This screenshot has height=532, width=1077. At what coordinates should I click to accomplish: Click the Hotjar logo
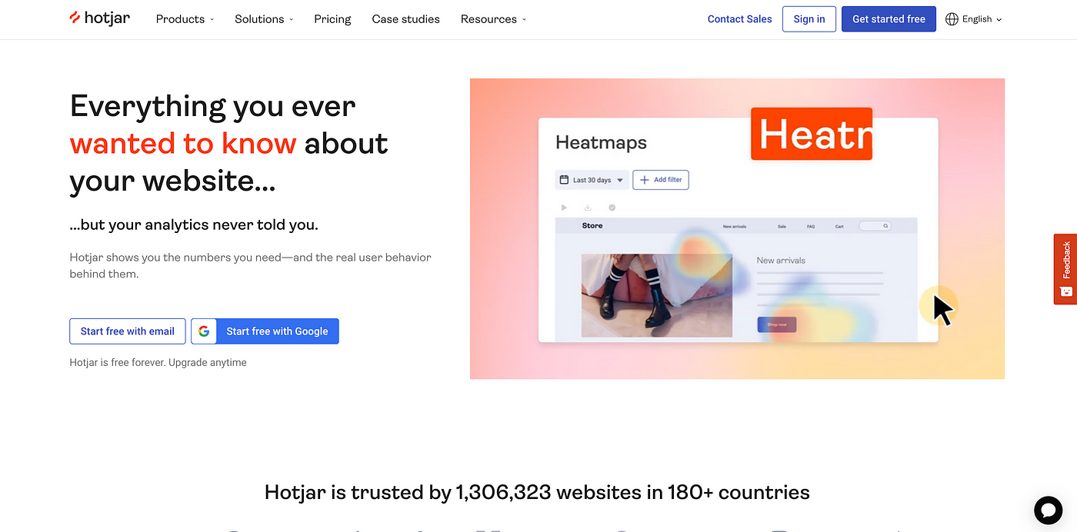(x=100, y=18)
